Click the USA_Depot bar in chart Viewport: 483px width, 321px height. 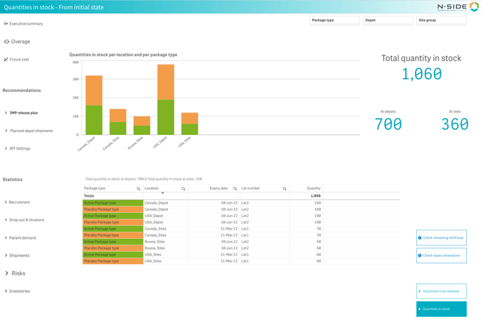tap(166, 99)
